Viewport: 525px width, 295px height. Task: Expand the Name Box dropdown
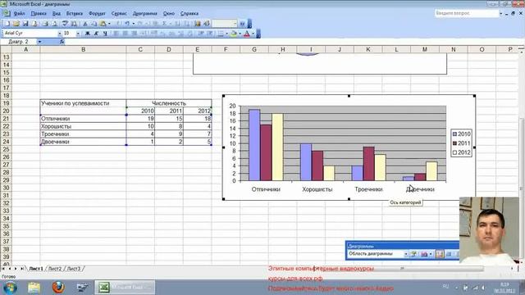coord(39,42)
